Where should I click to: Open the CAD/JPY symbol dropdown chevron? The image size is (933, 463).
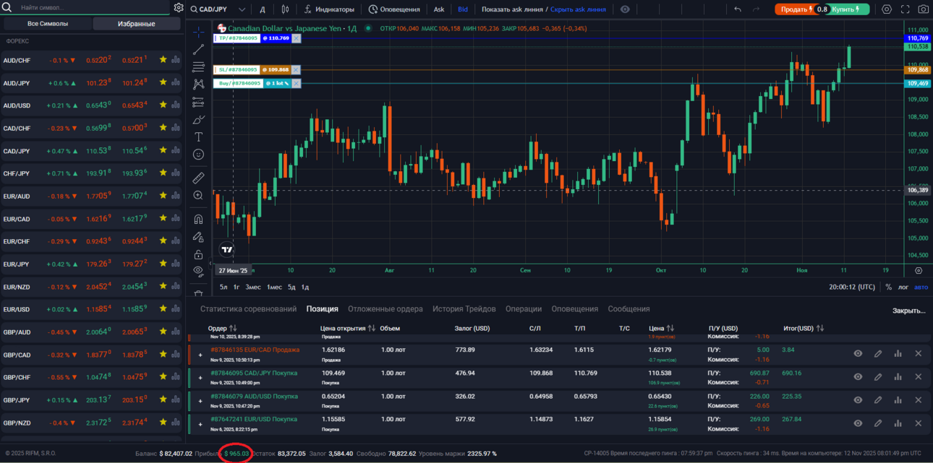tap(242, 10)
